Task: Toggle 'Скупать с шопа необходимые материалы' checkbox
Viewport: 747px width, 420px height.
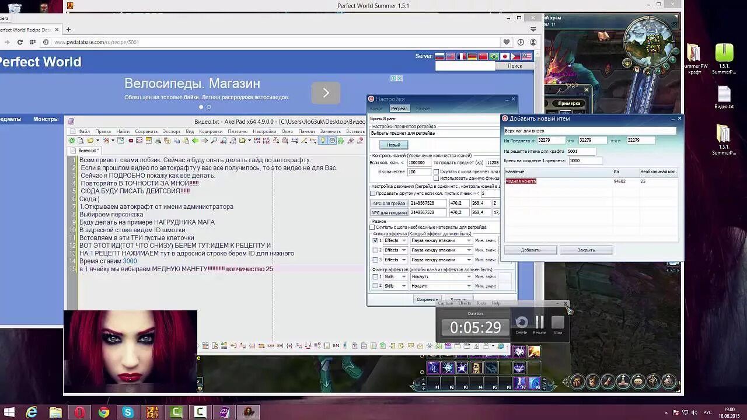Action: pos(373,228)
